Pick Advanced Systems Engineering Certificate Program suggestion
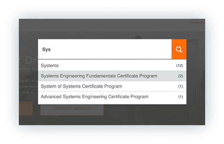Viewport: 224px width, 144px height. (112, 97)
